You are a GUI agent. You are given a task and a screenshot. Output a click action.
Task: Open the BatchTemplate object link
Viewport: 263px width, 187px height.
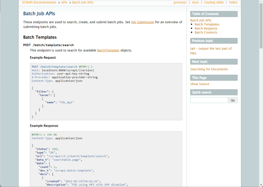(x=108, y=50)
